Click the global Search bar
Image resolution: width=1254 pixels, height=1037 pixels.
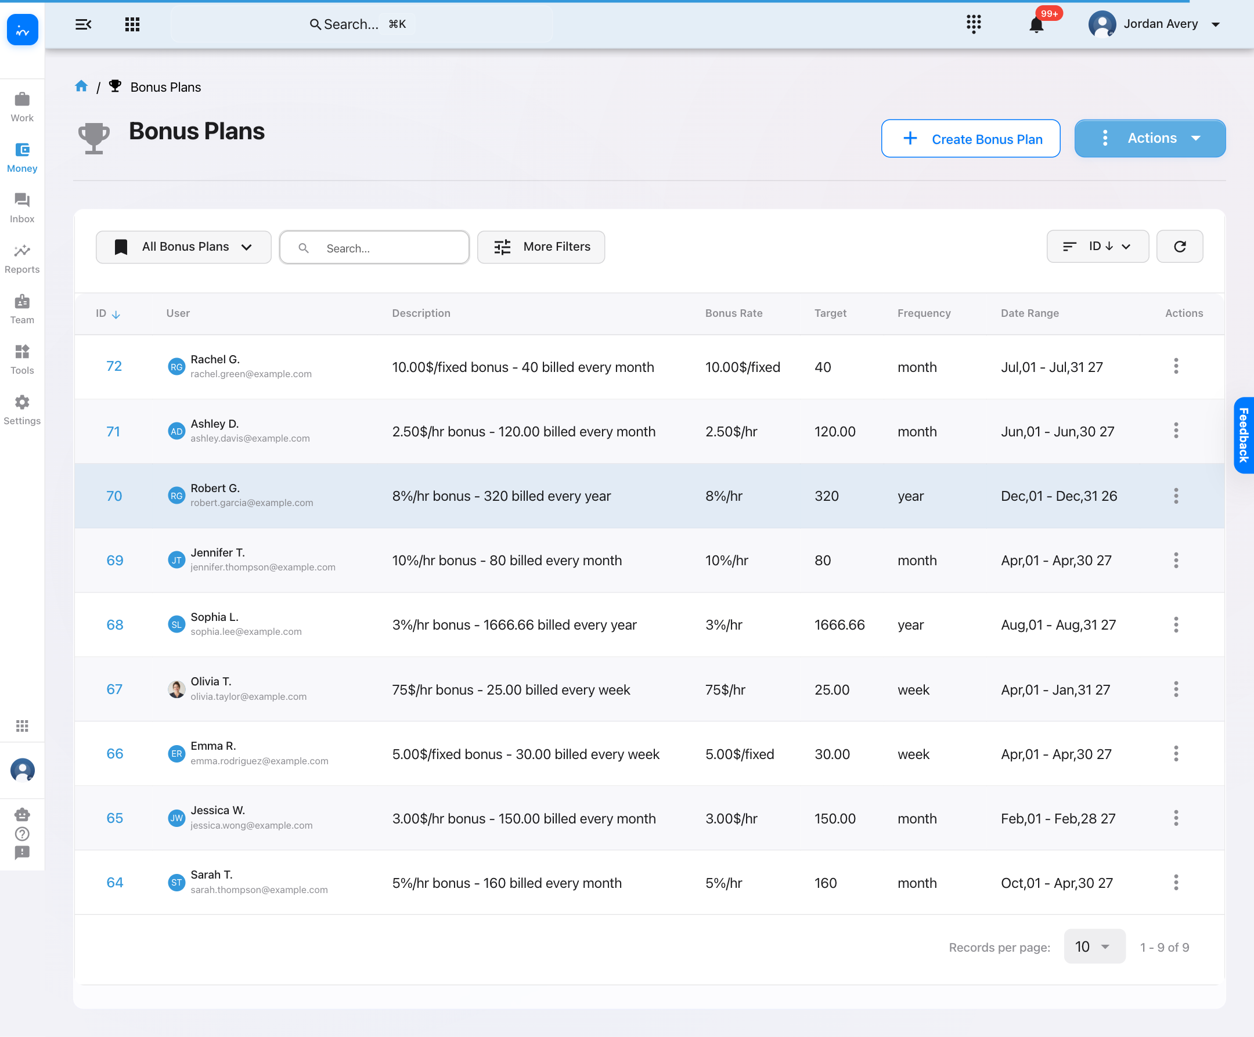(x=361, y=24)
